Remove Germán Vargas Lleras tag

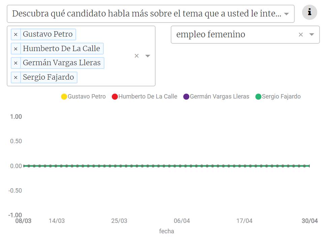[15, 63]
